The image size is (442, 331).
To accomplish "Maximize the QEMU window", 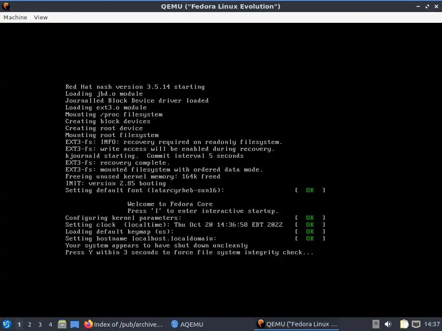I will click(427, 6).
